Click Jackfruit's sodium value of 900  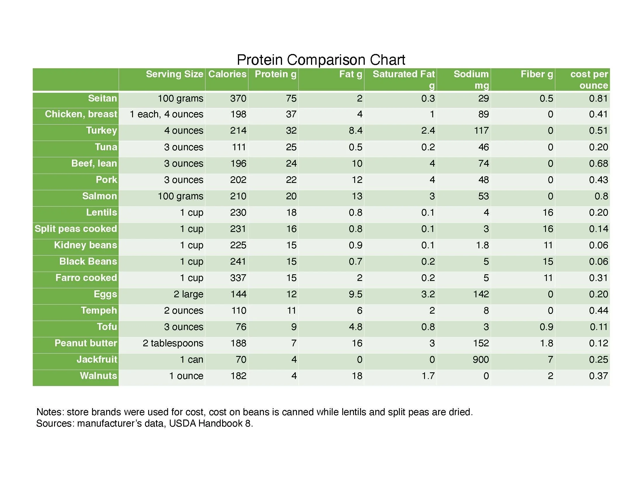pyautogui.click(x=480, y=359)
